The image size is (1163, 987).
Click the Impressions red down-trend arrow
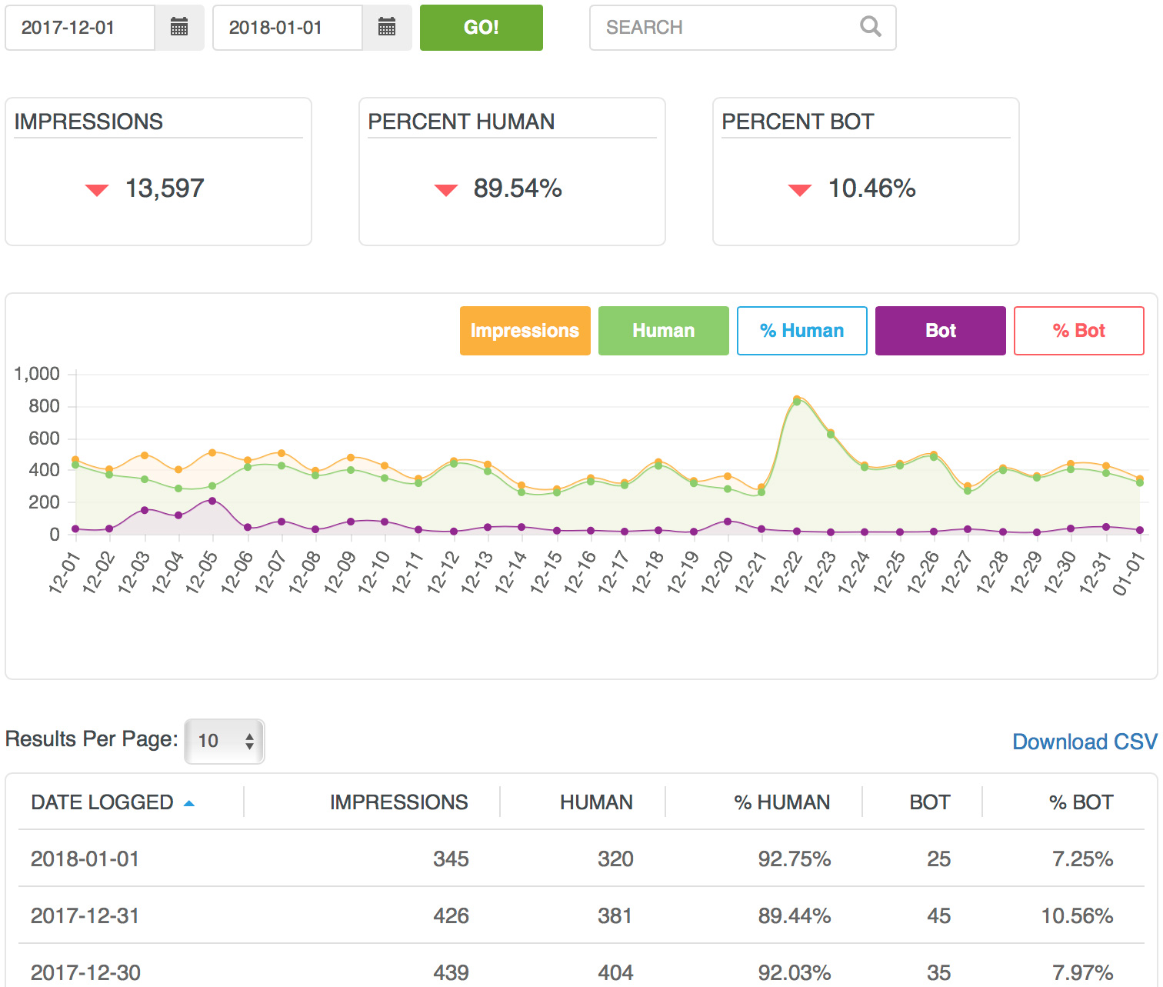[97, 190]
